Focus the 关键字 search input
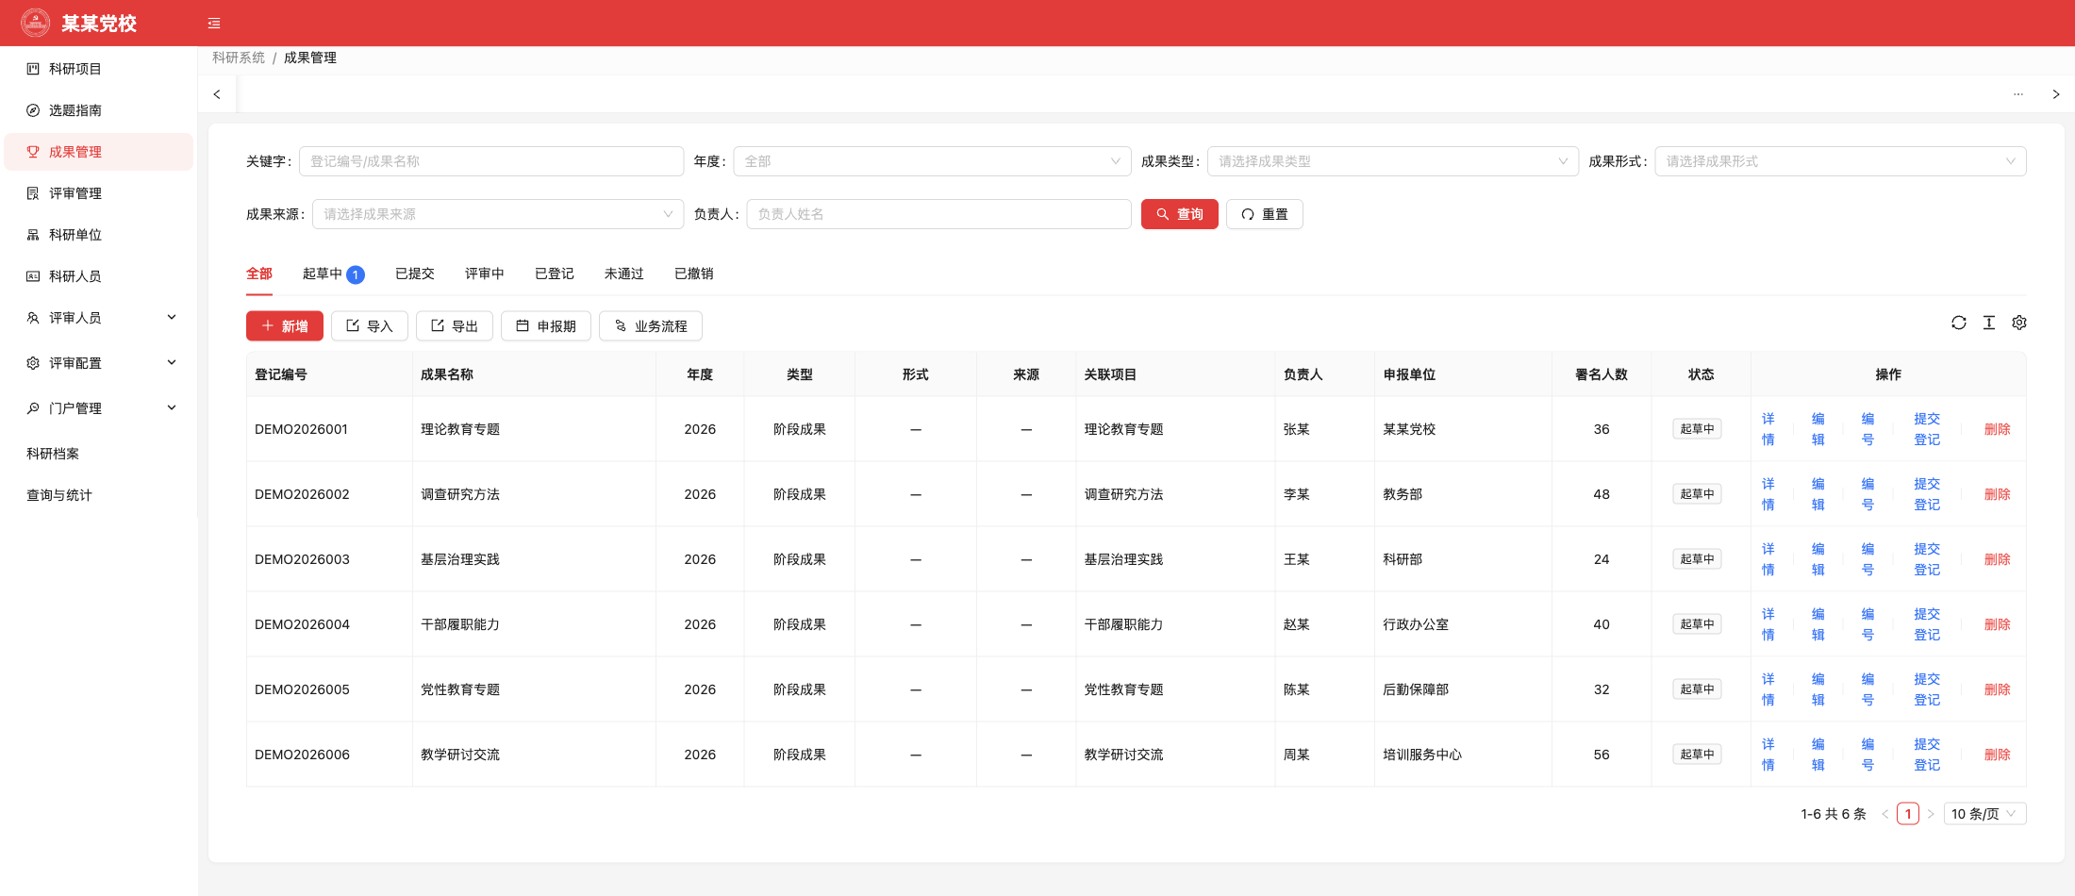The image size is (2075, 896). point(491,161)
